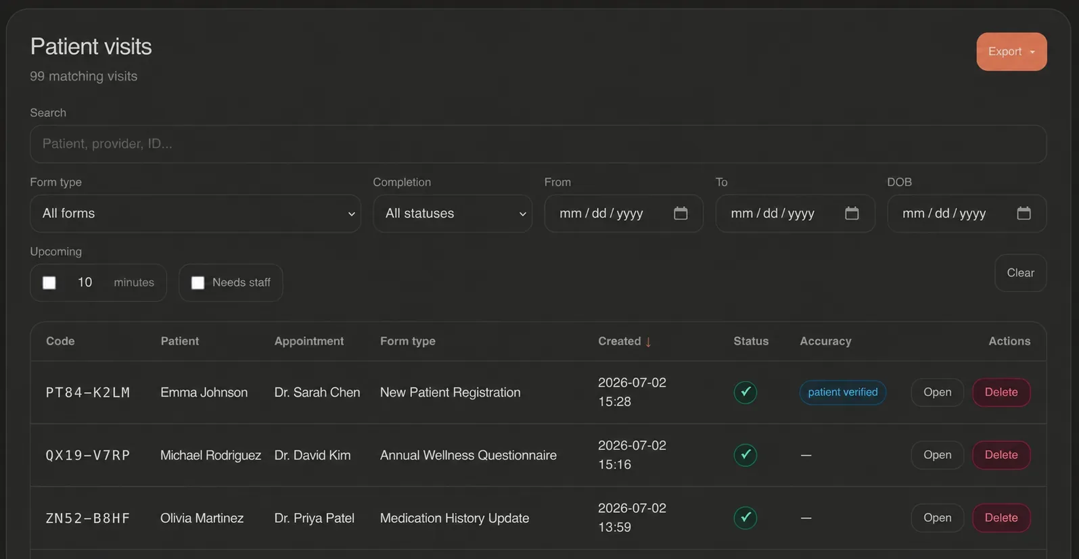Sort table by Code column header

[x=60, y=341]
